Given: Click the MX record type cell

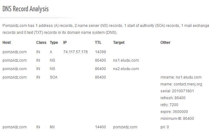Looking at the screenshot, I should (52, 127).
